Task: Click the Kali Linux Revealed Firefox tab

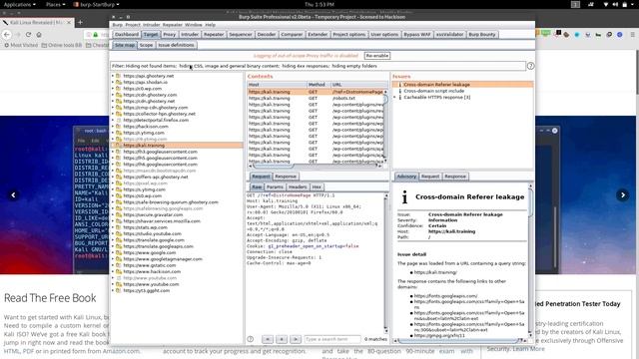Action: (x=37, y=22)
